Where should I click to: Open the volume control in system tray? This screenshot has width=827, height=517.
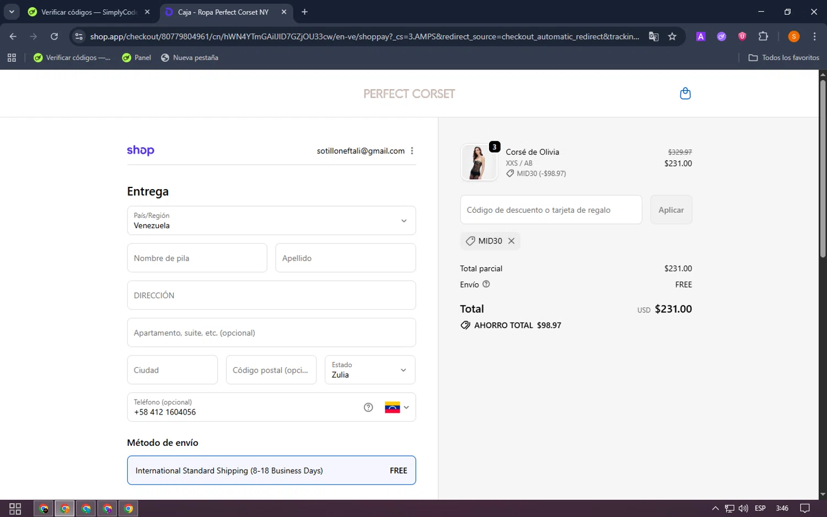[x=744, y=508]
